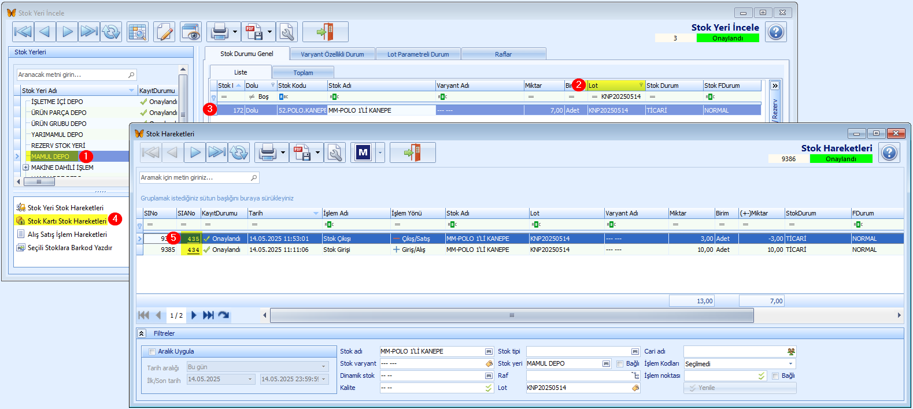Go to next page in the Stok Hareketleri pager
Screen dimensions: 913x409
194,315
